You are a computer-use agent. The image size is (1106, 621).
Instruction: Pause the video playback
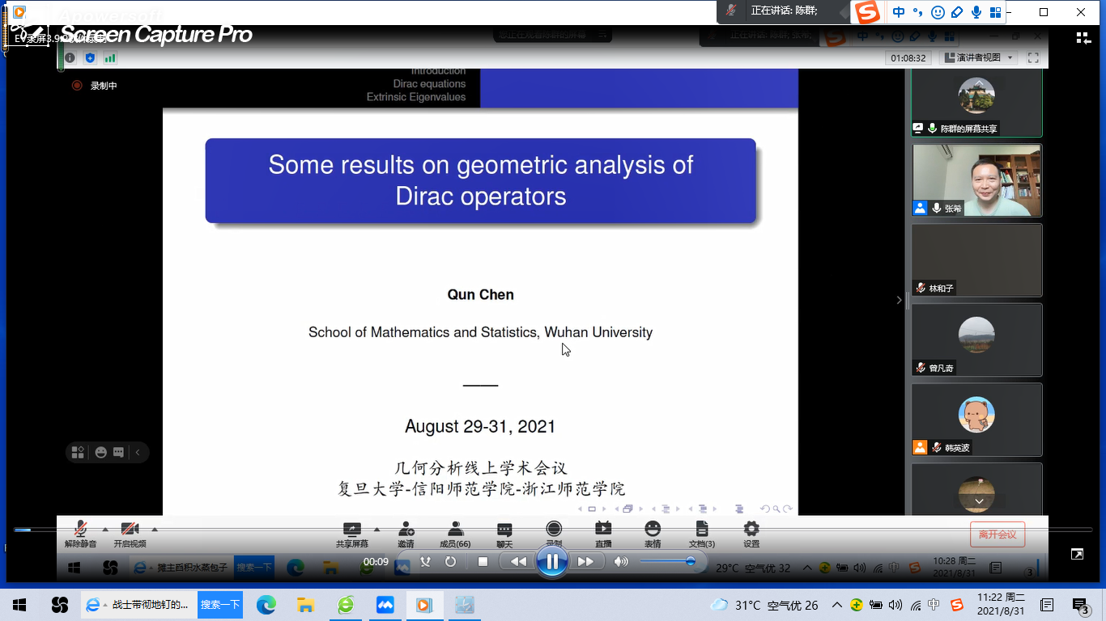coord(552,561)
